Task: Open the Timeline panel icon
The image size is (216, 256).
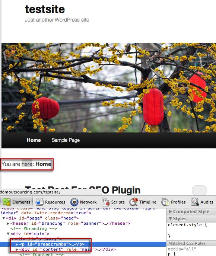Action: (x=133, y=202)
